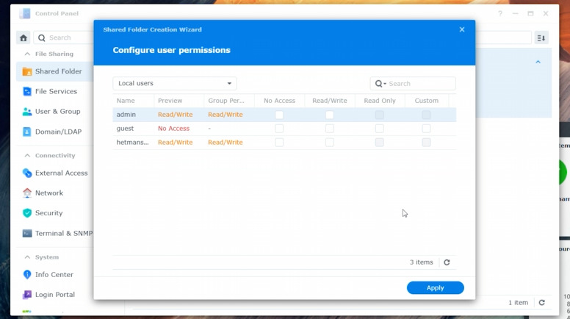Select the admin user row name

point(126,115)
